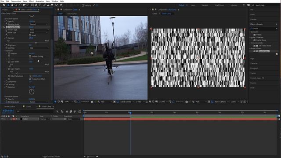281x158 pixels.
Task: Select the Rotation tool
Action: [20, 5]
